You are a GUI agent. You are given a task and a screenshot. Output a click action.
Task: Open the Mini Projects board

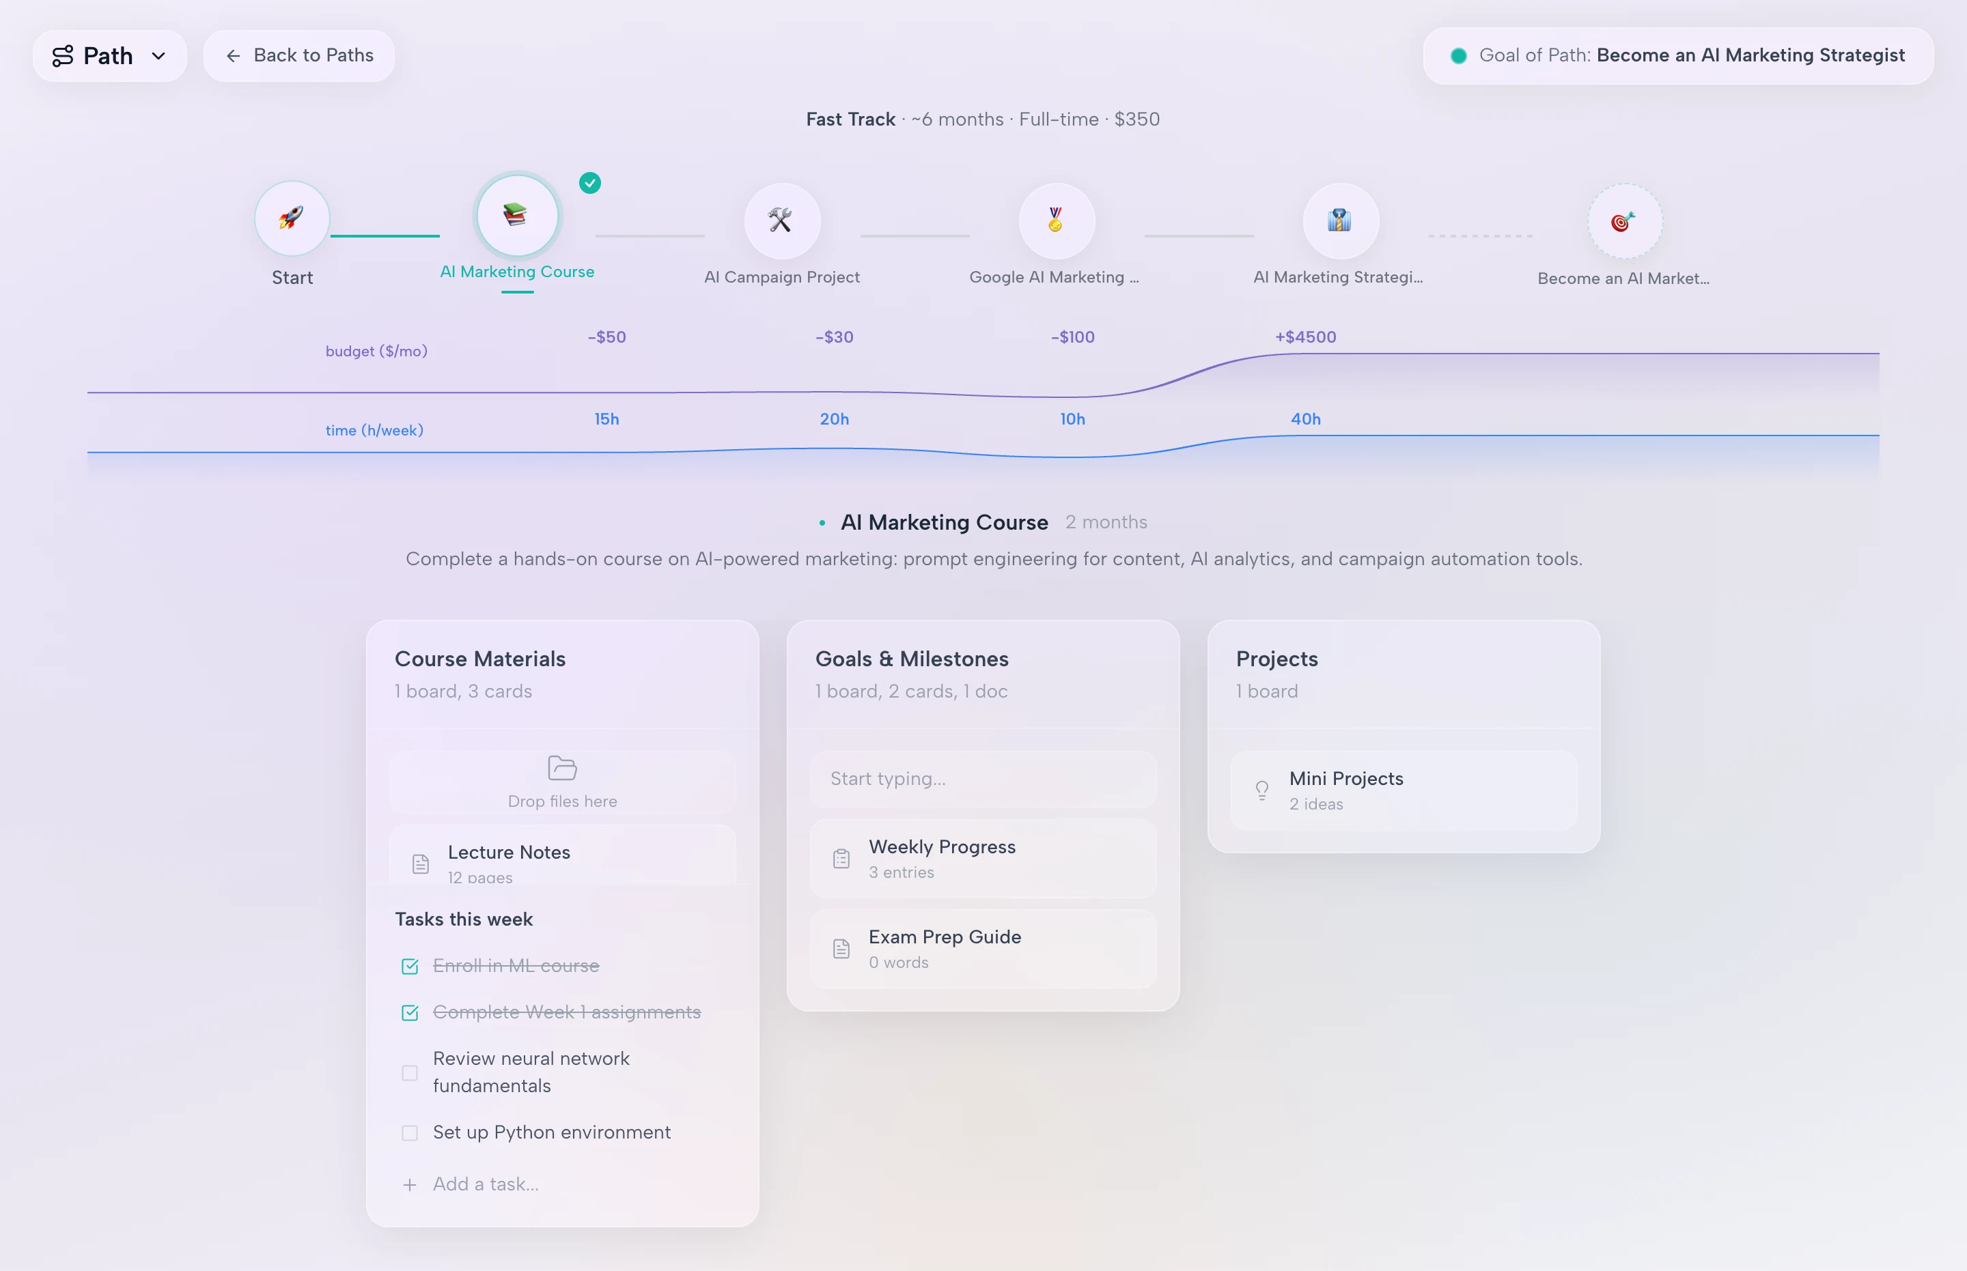tap(1404, 790)
